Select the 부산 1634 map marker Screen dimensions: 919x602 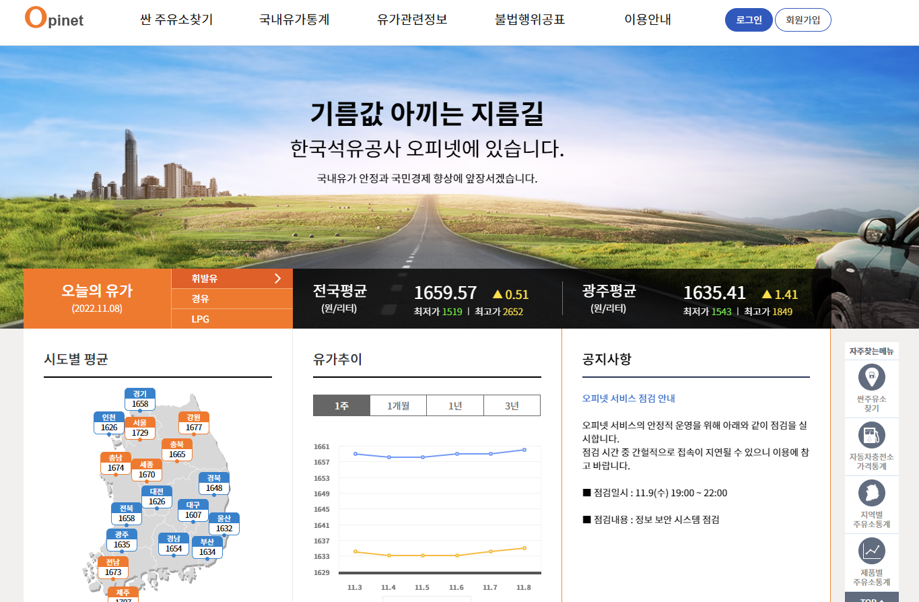(207, 547)
